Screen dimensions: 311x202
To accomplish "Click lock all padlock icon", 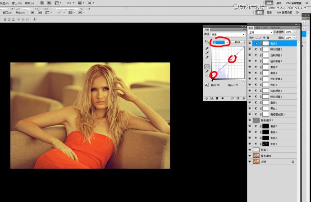I will 268,37.
